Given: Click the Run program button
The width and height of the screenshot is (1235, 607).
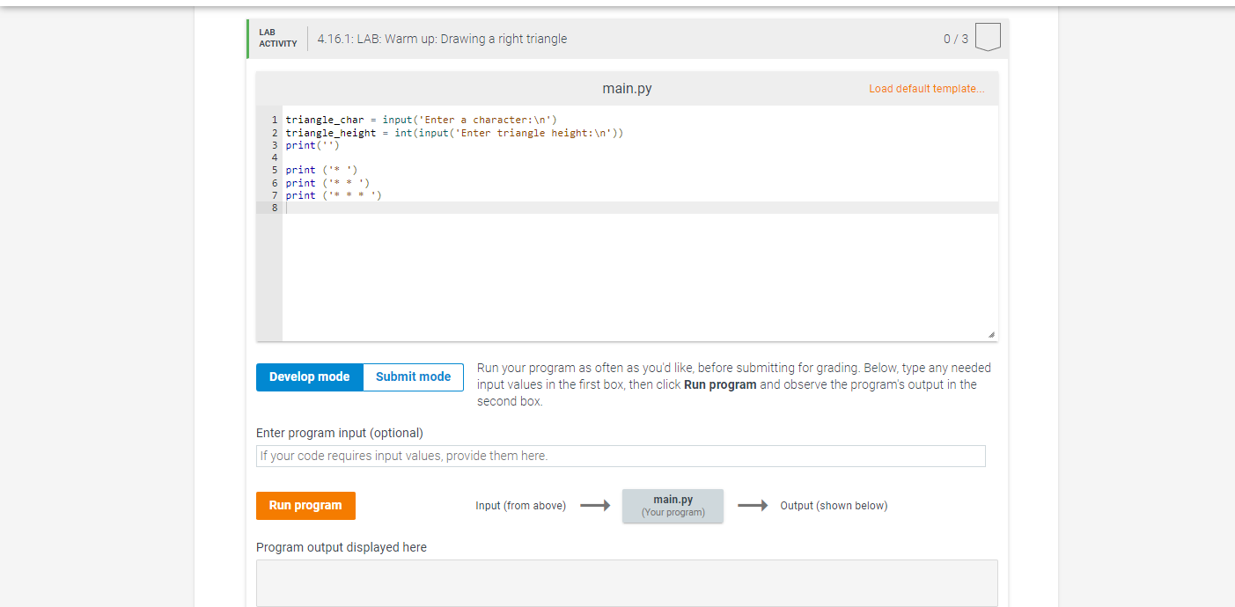Looking at the screenshot, I should (305, 506).
